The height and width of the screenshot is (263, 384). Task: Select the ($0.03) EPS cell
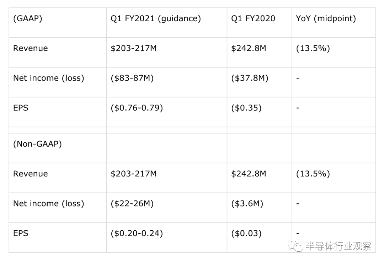point(259,237)
